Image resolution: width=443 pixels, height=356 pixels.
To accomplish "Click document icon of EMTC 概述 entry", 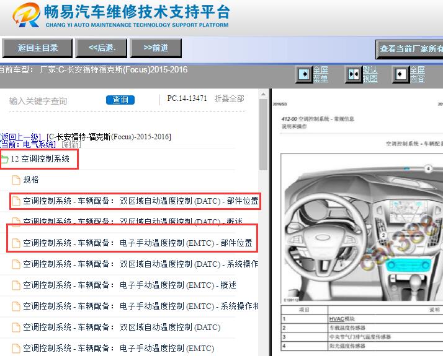I will click(x=16, y=285).
